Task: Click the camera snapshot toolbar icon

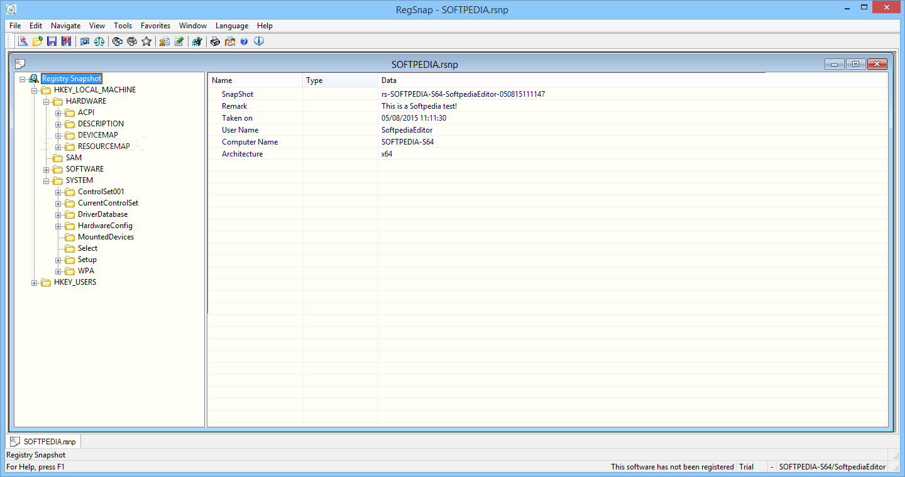Action: point(85,41)
